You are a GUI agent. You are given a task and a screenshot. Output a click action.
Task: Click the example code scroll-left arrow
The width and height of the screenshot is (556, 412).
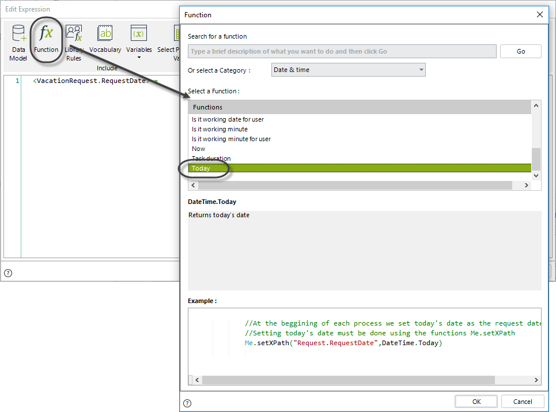(x=197, y=380)
